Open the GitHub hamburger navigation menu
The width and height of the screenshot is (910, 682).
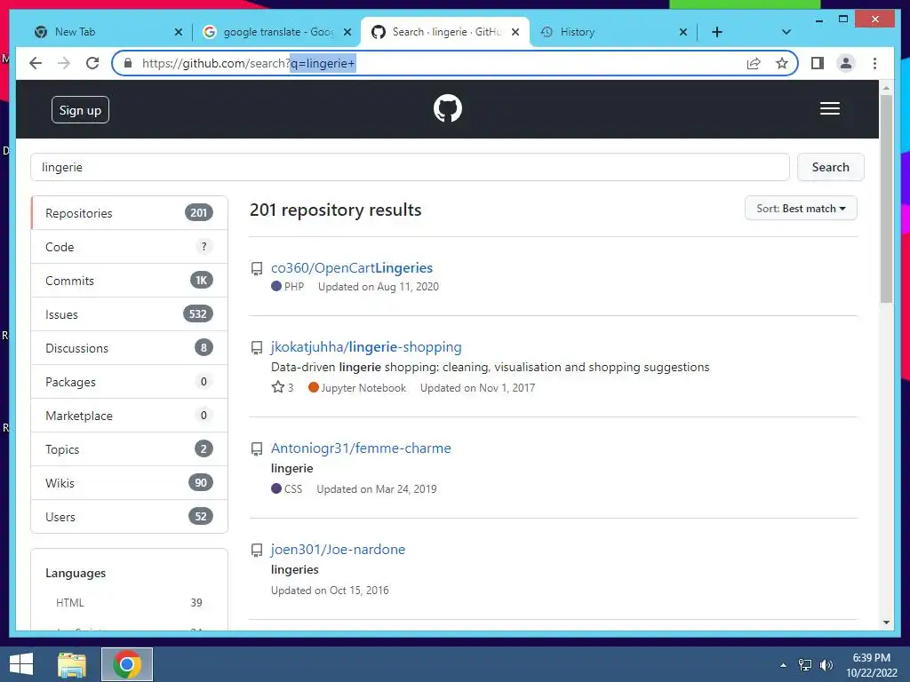[x=829, y=108]
